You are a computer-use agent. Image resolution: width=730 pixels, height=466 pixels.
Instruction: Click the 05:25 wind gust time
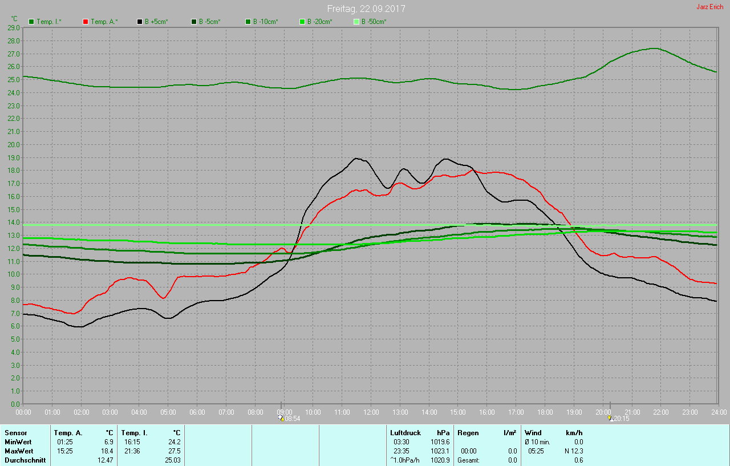536,451
